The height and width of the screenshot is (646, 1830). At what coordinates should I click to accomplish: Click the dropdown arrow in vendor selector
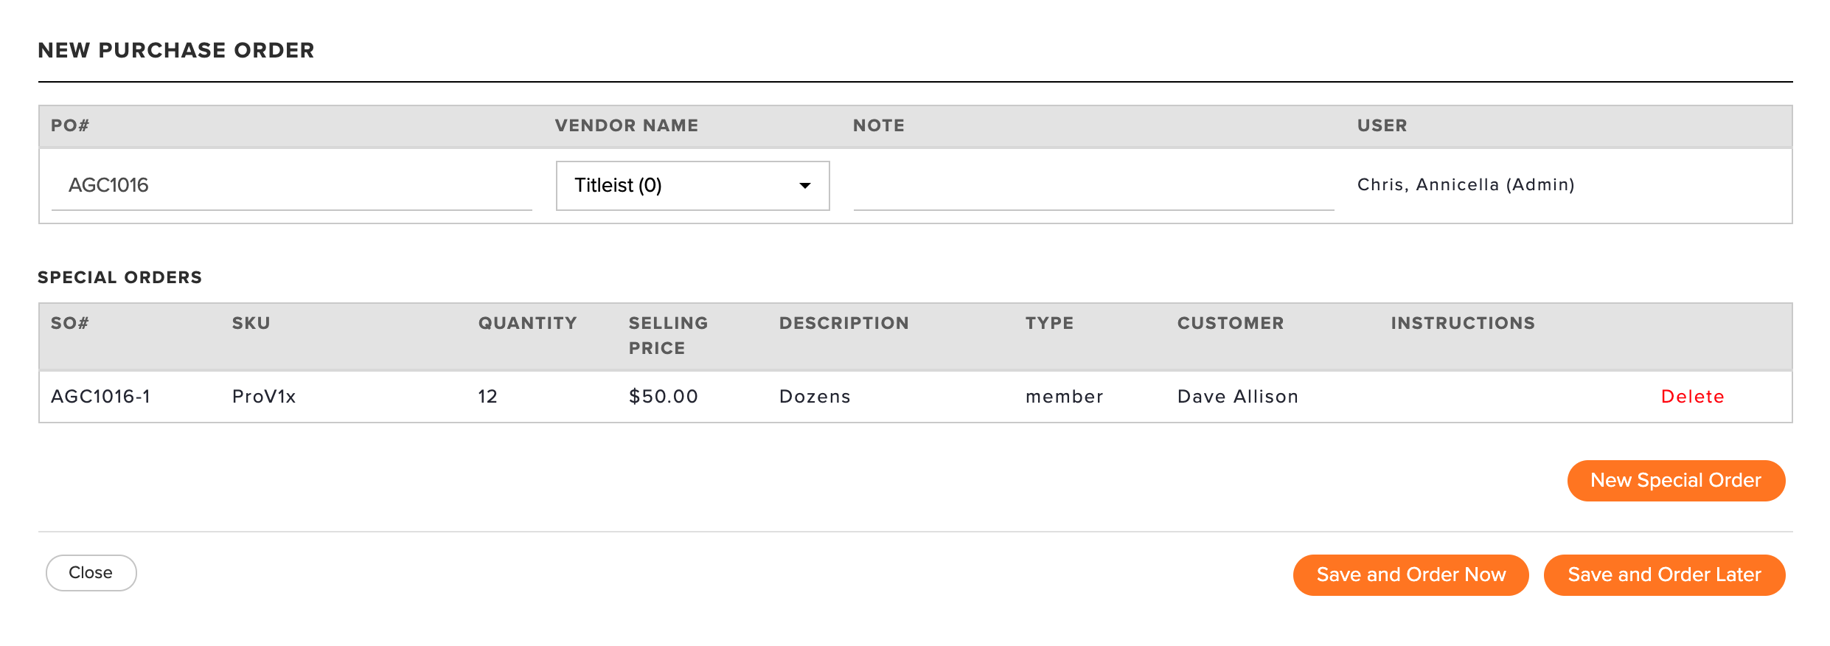[805, 186]
